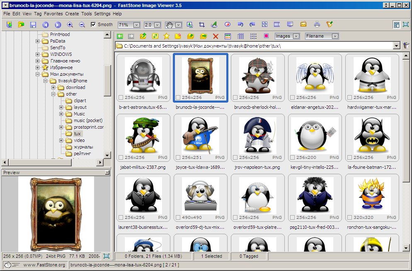Click the red X delete icon
Image resolution: width=412 pixels, height=271 pixels.
tap(216, 36)
